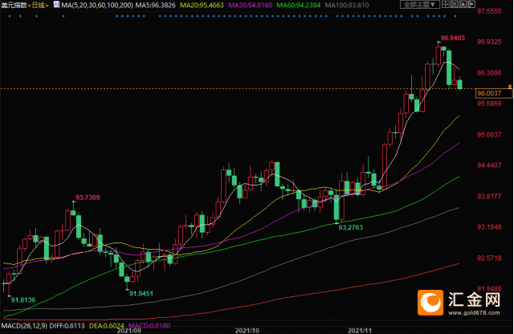Viewport: 514px width, 334px height.
Task: Click the 93.7309 peak price label
Action: [88, 198]
